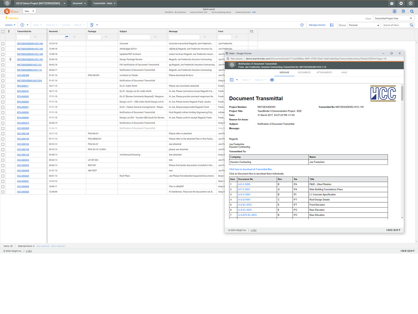The height and width of the screenshot is (314, 418).
Task: Open transmittal MKTGEN3DEMO-HCC-116 link
Action: pyautogui.click(x=29, y=70)
